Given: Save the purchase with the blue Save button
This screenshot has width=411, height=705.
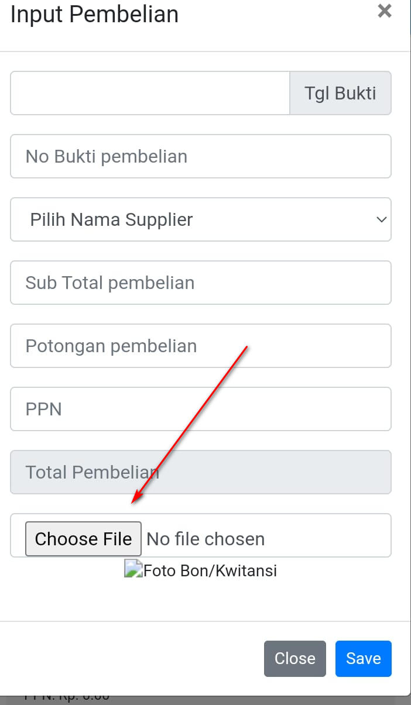Looking at the screenshot, I should [364, 659].
